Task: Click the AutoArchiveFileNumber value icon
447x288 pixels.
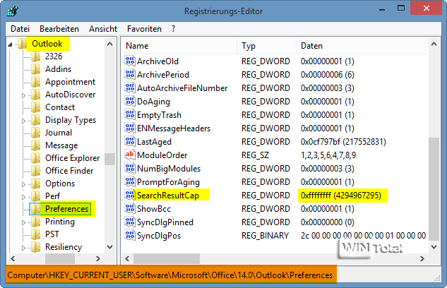Action: [130, 88]
